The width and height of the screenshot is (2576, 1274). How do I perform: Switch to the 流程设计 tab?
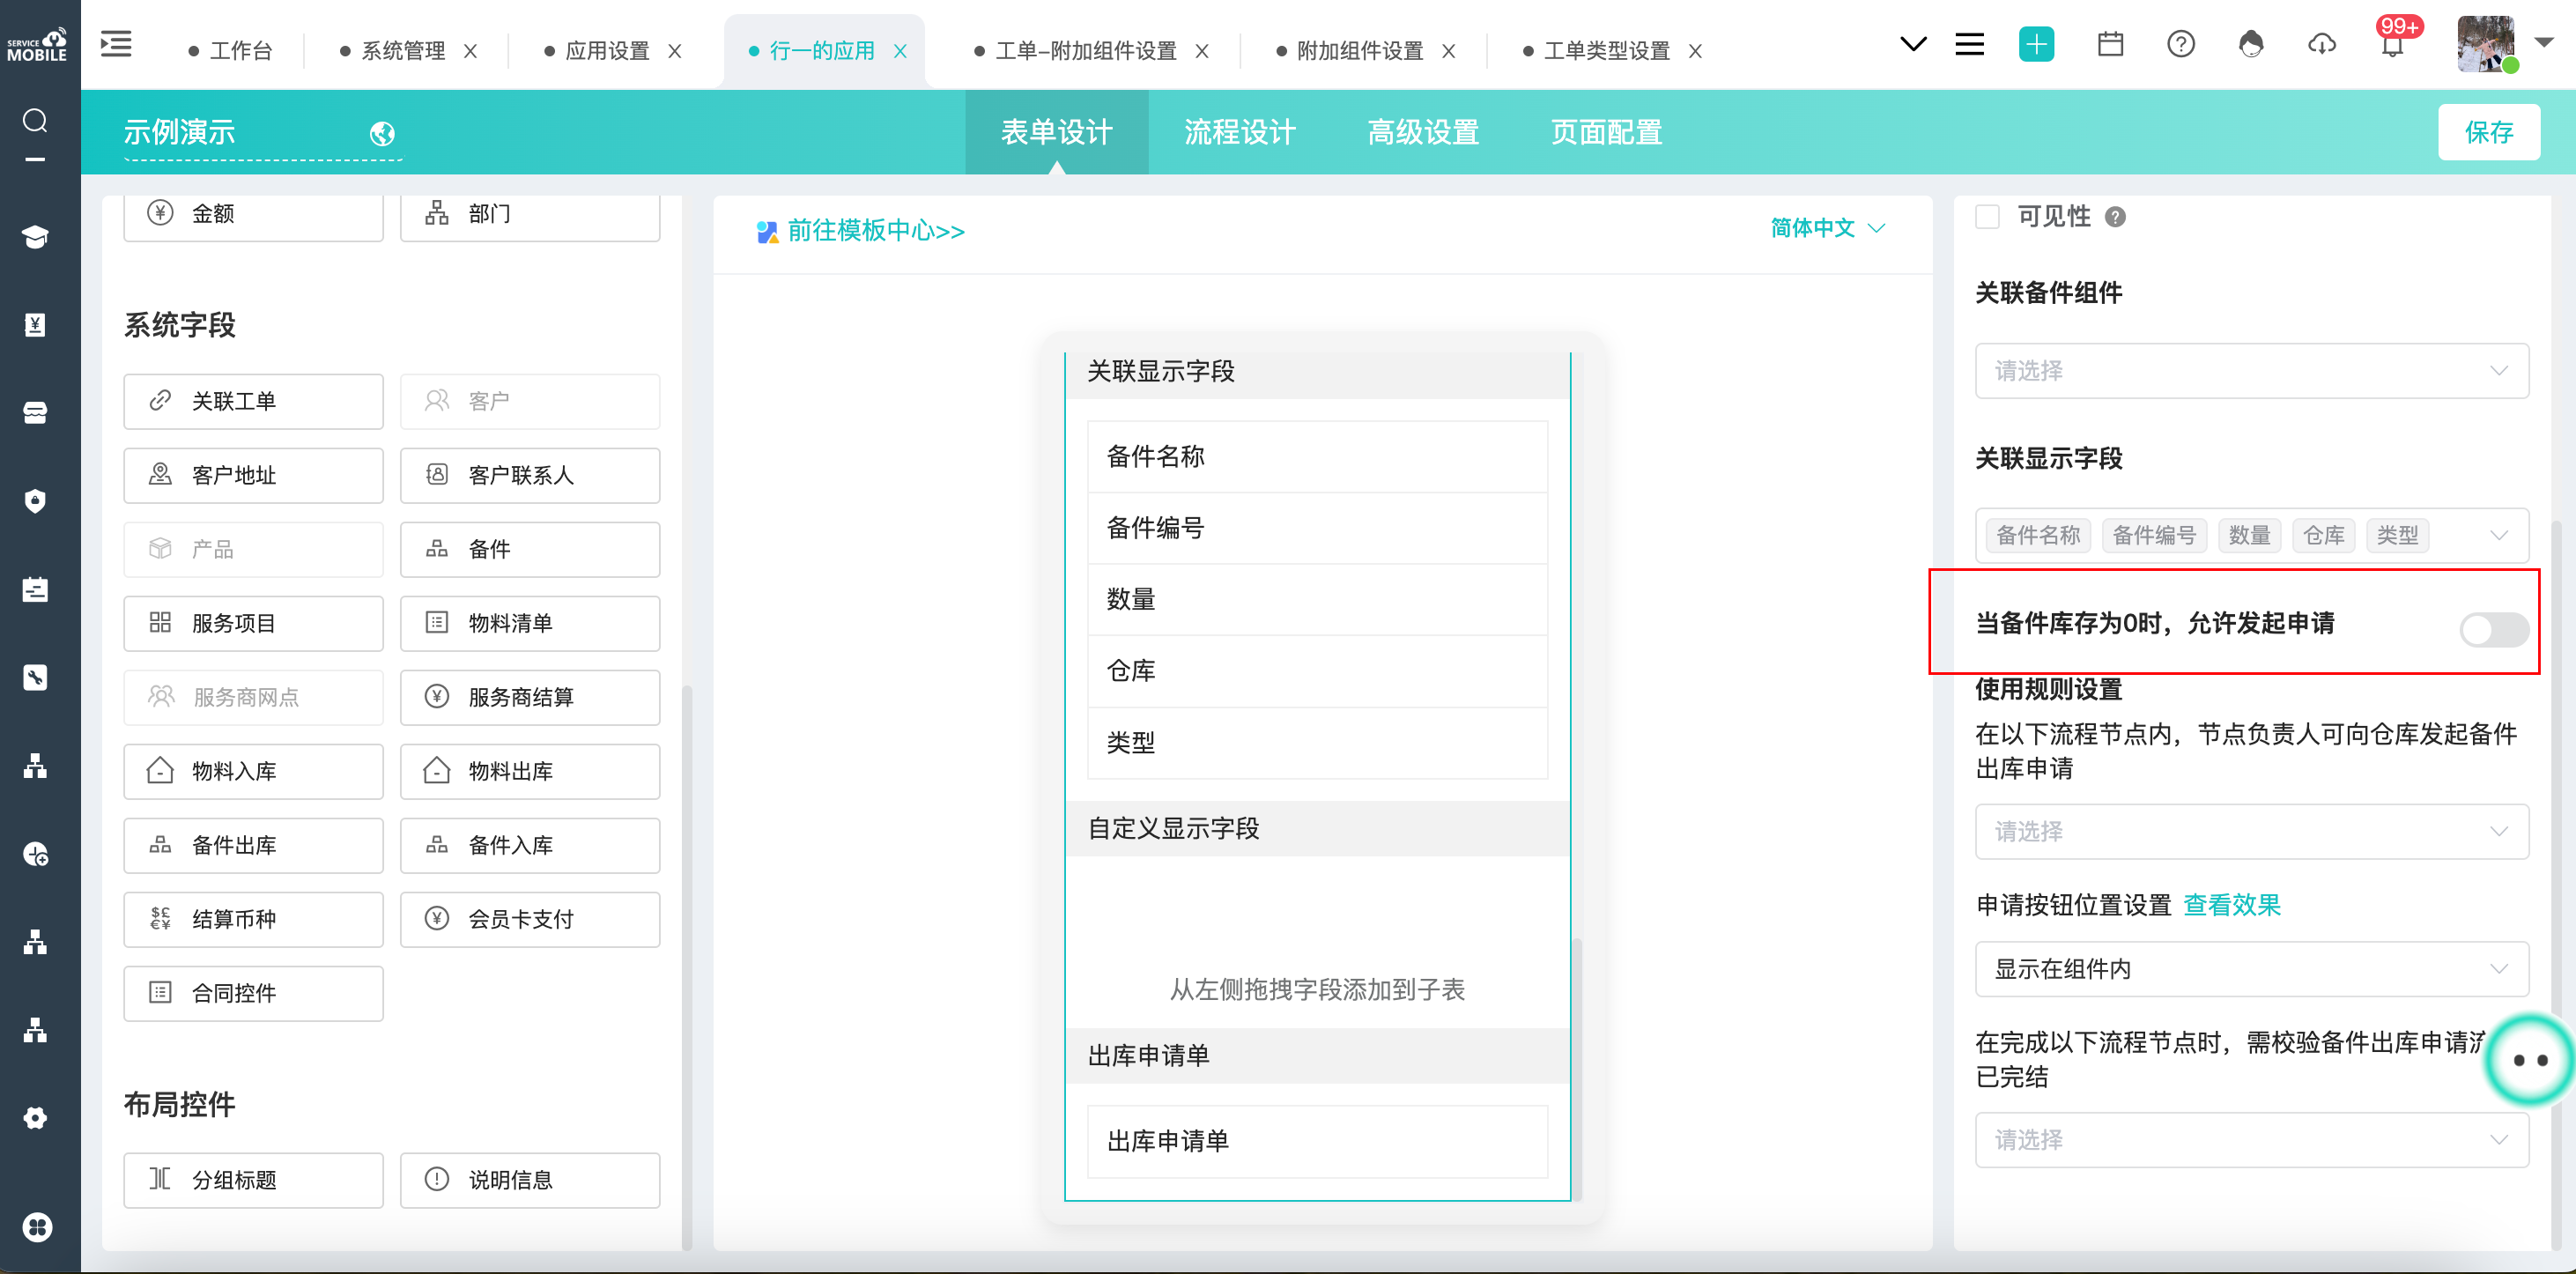(x=1239, y=132)
